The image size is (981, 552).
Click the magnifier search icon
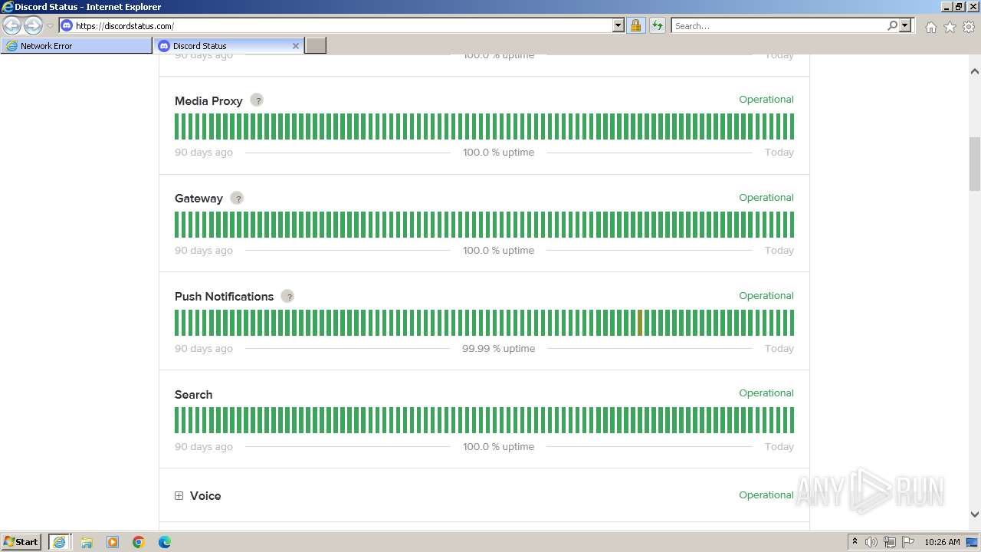[892, 26]
